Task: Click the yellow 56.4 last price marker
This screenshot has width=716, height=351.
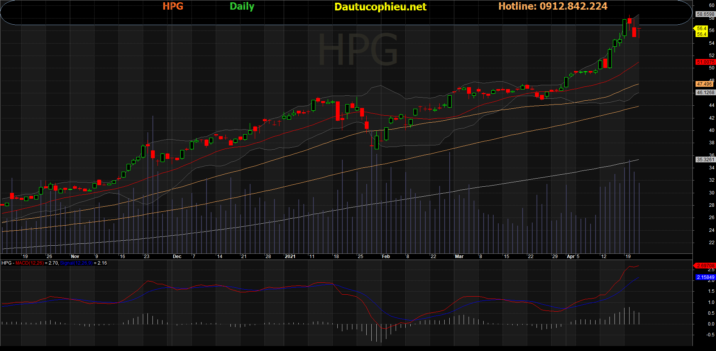Action: (x=701, y=29)
